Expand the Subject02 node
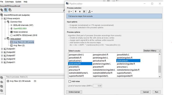The height and width of the screenshot is (95, 172). coord(2,52)
